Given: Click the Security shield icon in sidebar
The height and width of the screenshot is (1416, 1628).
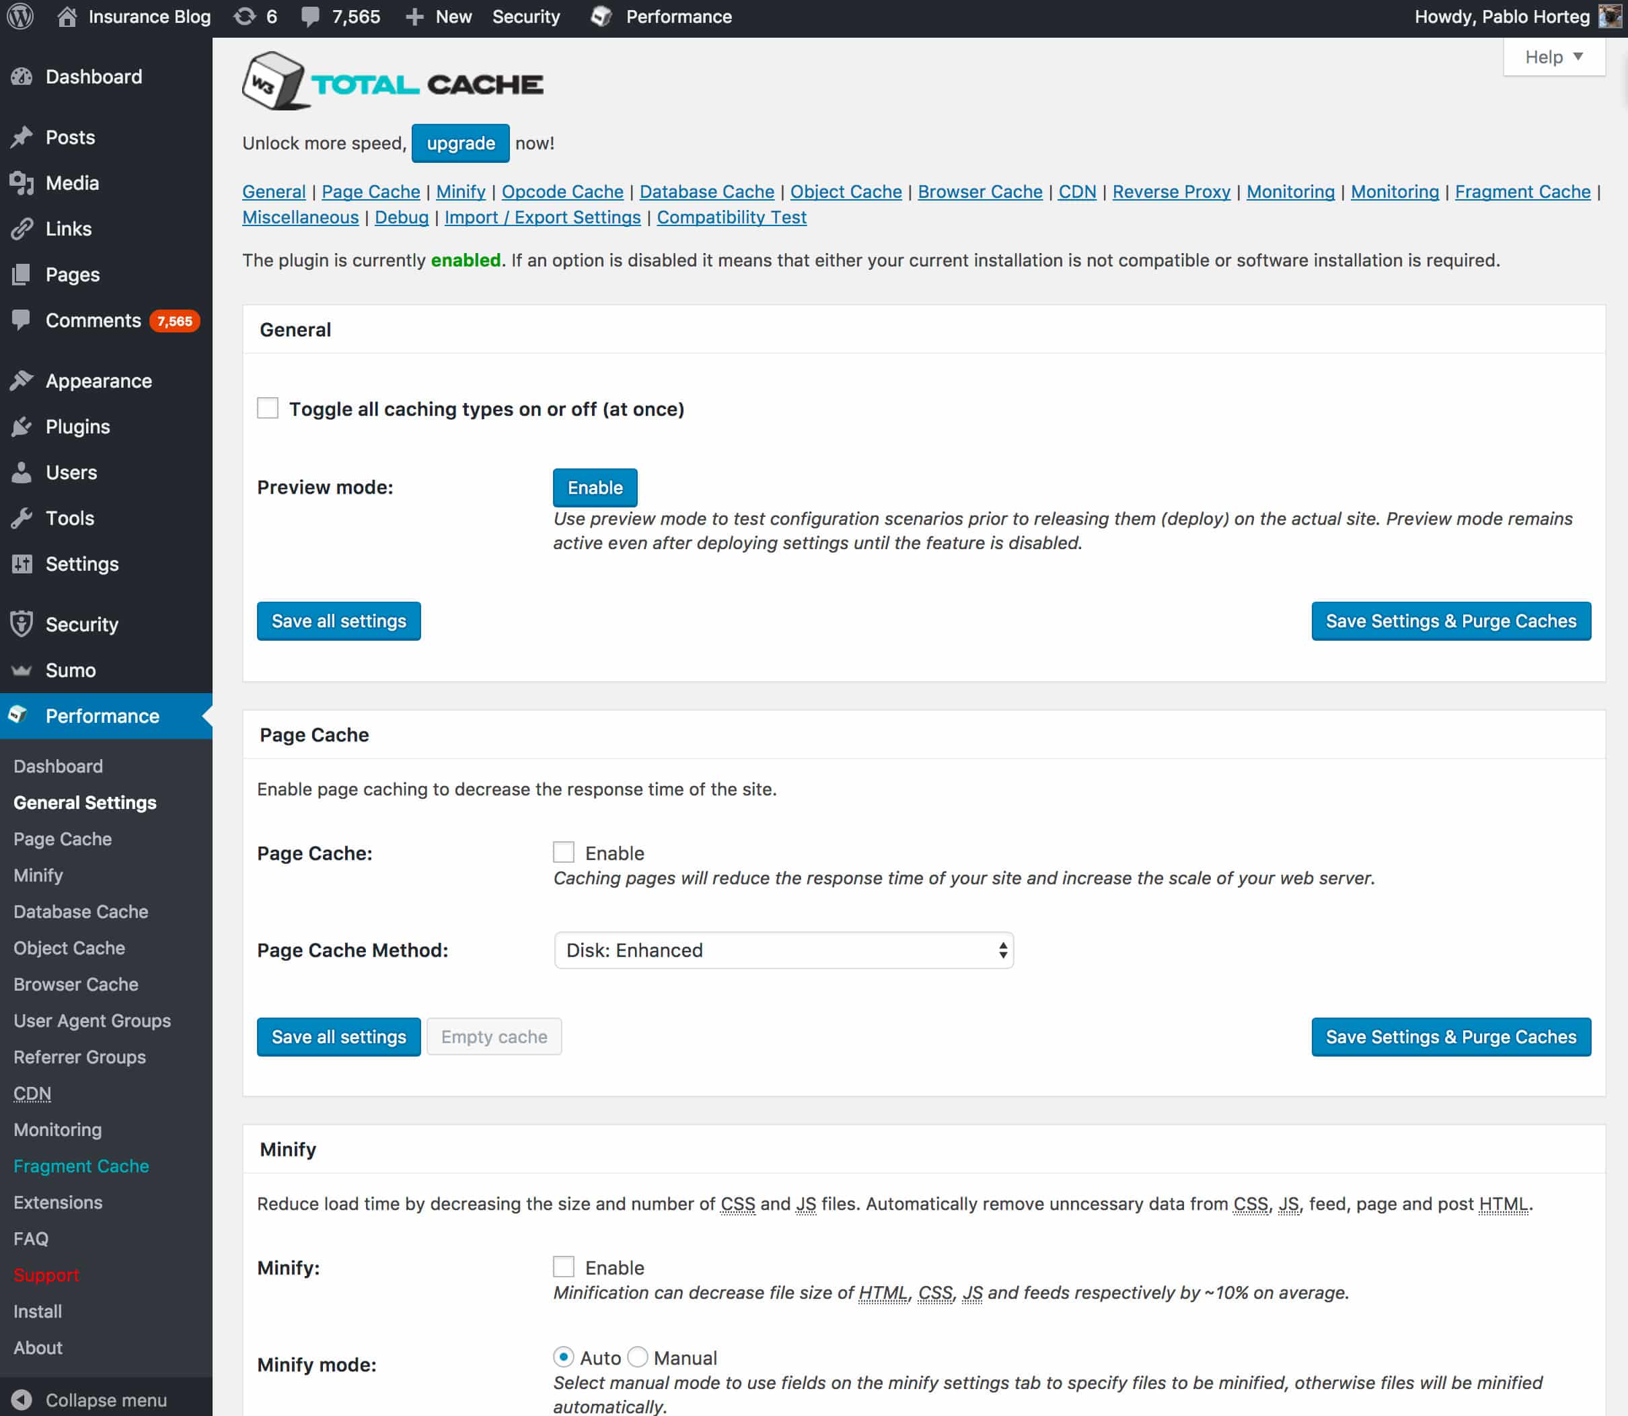Looking at the screenshot, I should click(x=22, y=625).
